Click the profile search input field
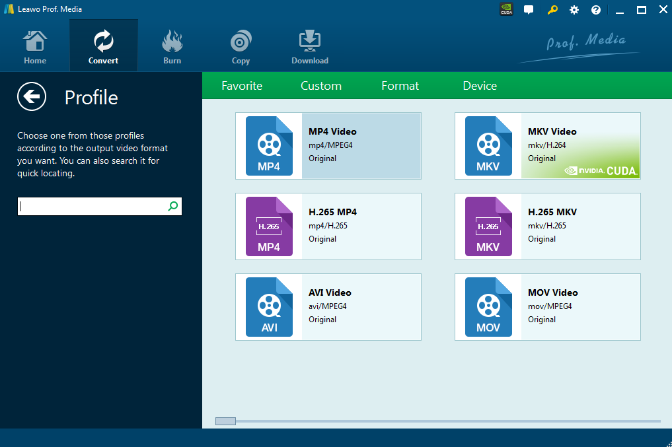 coord(93,206)
